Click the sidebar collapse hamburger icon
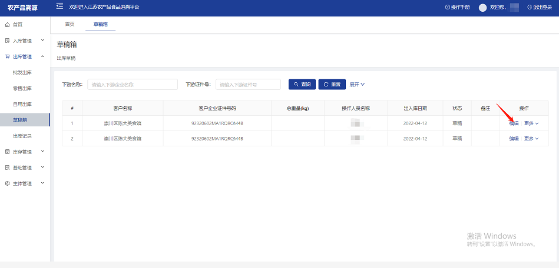 (x=59, y=6)
